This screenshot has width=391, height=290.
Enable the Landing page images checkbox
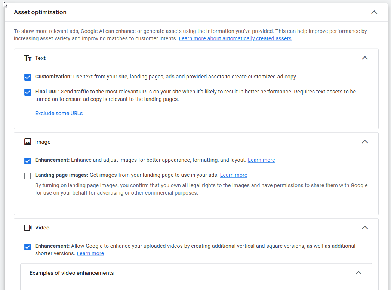tap(28, 176)
